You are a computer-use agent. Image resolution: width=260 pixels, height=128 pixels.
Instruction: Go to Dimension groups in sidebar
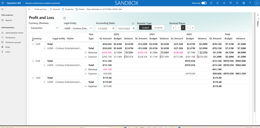(13, 42)
